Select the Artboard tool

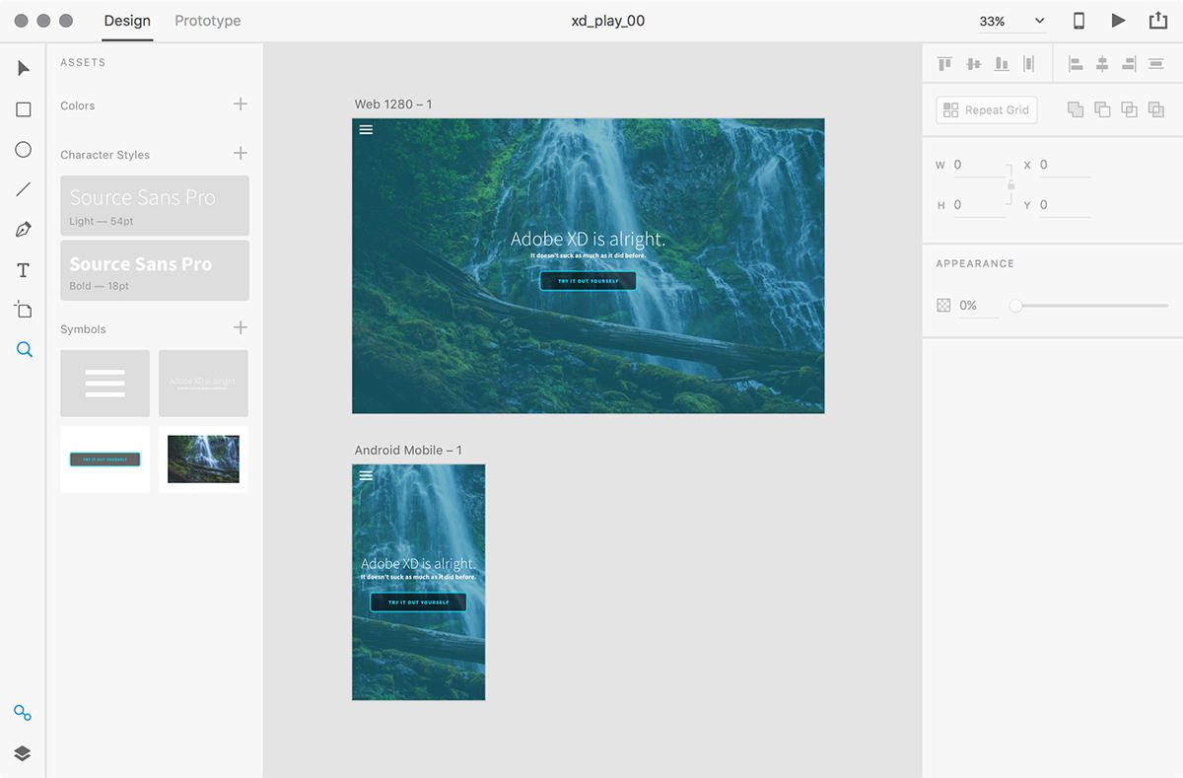point(24,310)
